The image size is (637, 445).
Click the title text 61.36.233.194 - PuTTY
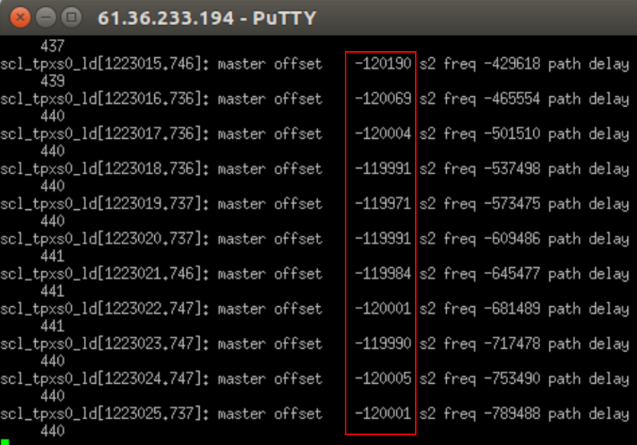tap(207, 18)
